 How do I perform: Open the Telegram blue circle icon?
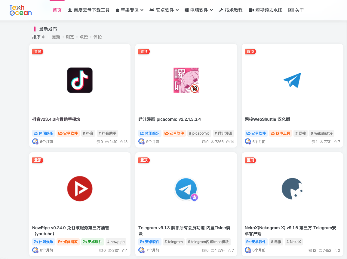tap(186, 189)
